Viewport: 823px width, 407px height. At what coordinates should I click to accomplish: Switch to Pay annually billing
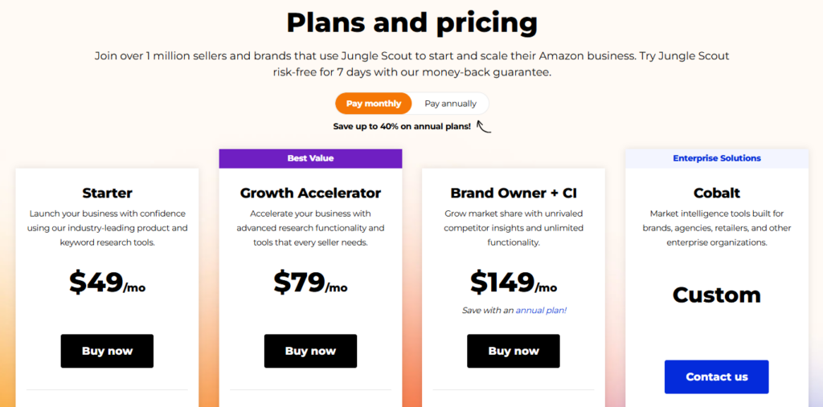click(450, 104)
